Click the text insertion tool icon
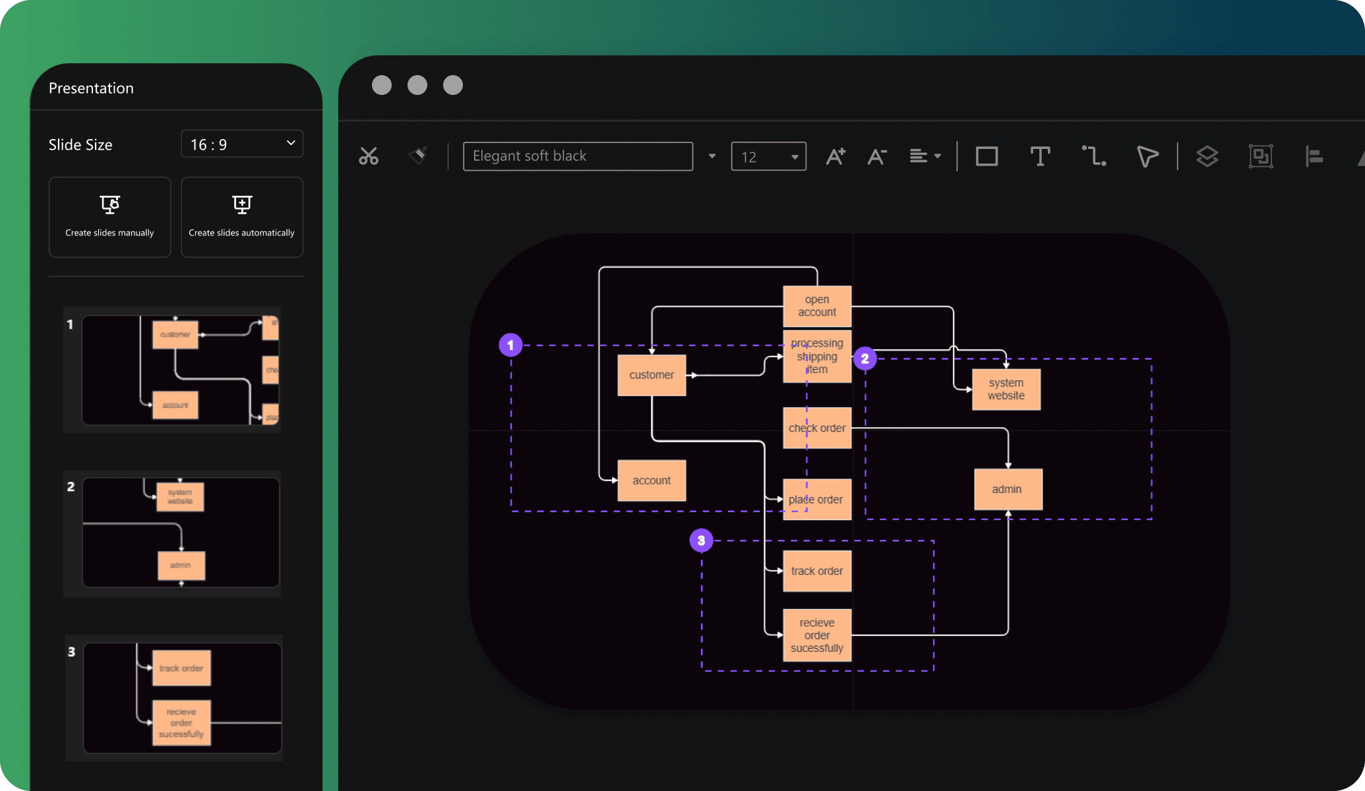Image resolution: width=1365 pixels, height=791 pixels. coord(1040,156)
